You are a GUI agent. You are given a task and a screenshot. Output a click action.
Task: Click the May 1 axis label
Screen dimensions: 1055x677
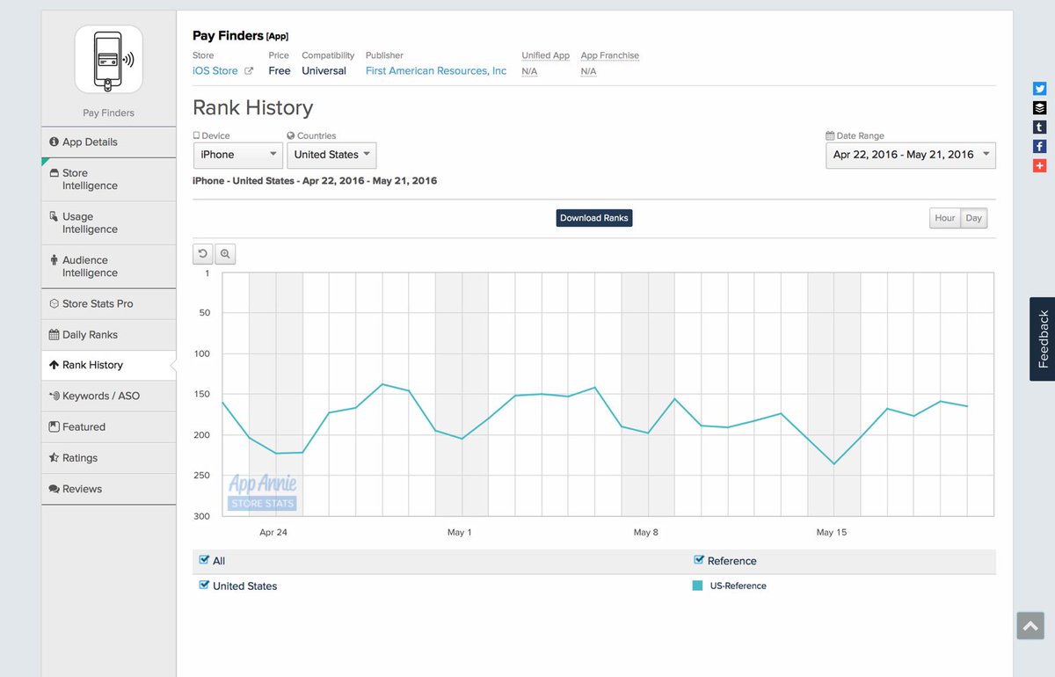459,532
